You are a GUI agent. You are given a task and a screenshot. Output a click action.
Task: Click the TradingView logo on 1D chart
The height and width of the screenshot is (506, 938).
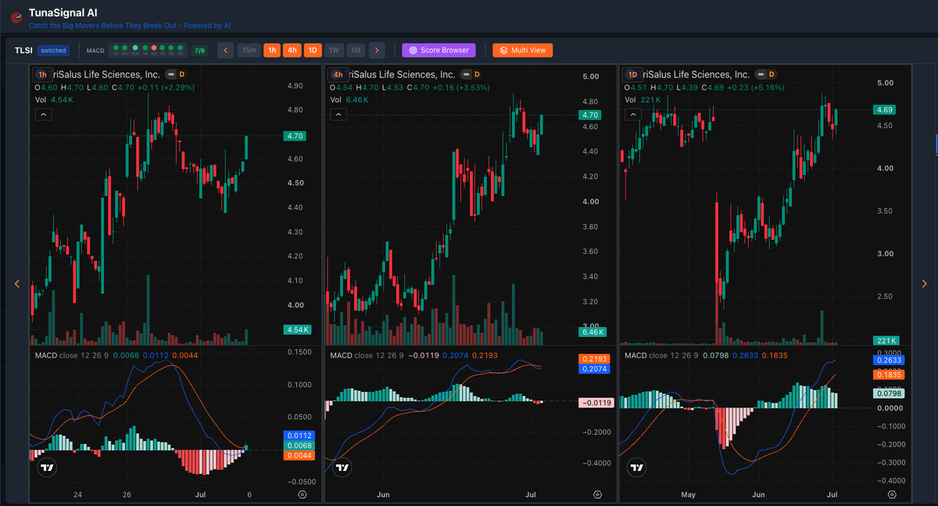(637, 468)
